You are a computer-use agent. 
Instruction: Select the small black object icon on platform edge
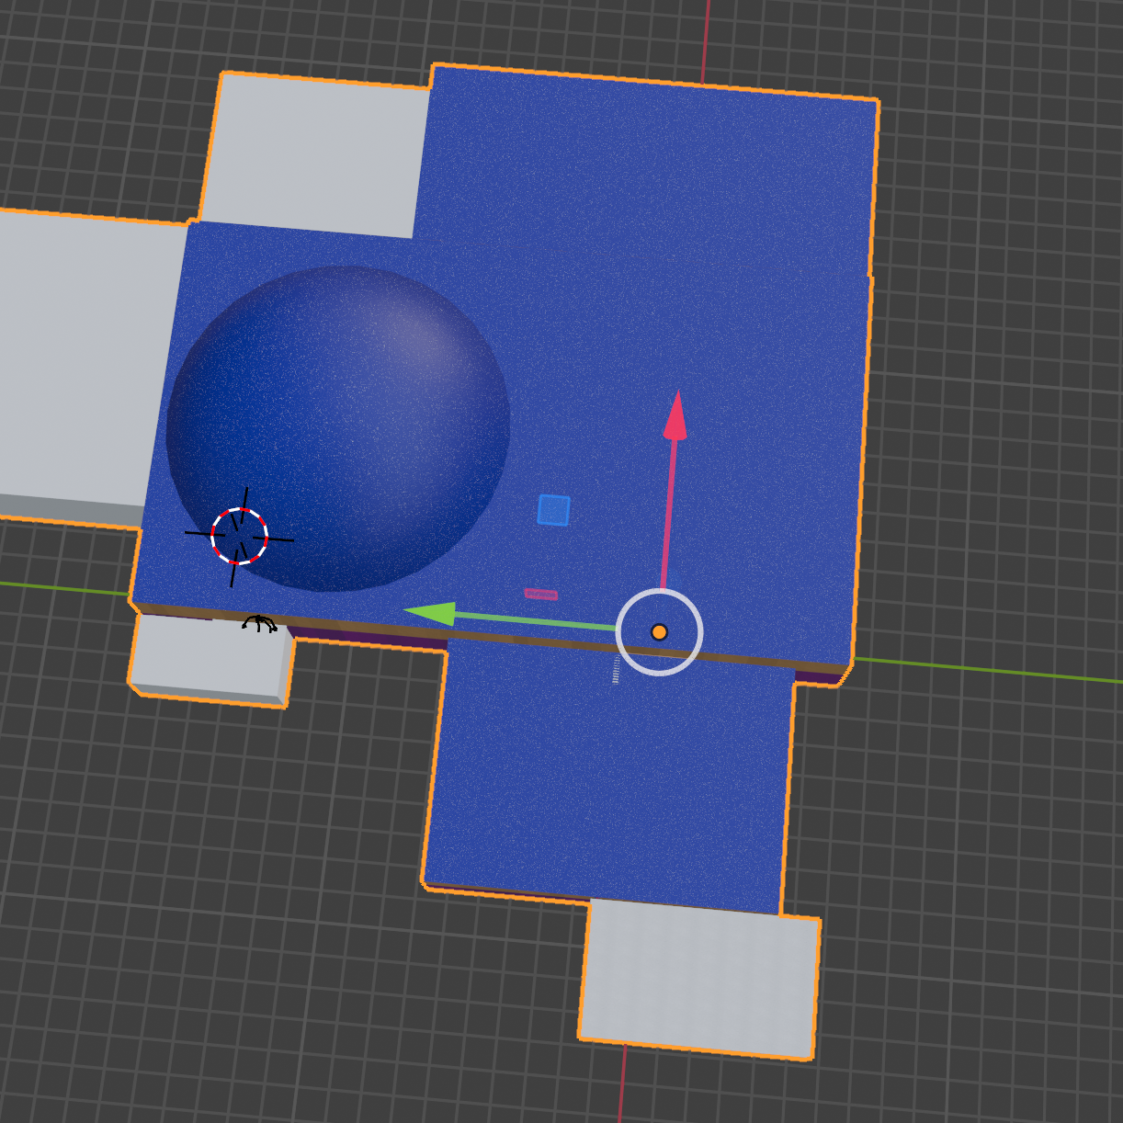[x=259, y=625]
